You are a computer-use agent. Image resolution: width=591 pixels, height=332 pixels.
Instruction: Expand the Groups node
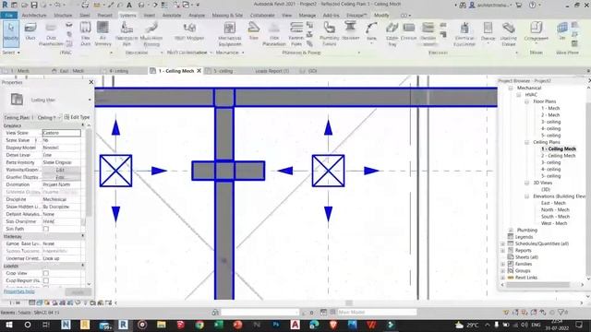(502, 271)
